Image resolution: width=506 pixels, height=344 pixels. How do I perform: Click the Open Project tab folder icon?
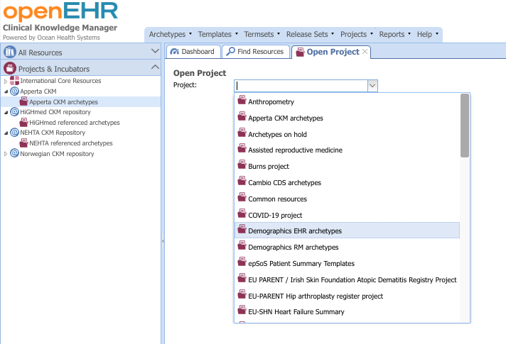[x=300, y=52]
